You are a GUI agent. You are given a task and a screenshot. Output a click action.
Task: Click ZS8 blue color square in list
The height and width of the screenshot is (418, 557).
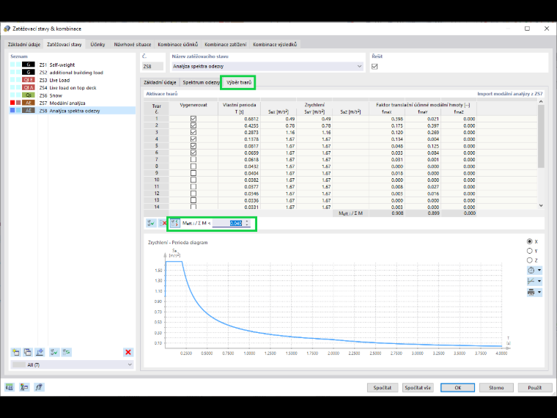click(x=12, y=111)
